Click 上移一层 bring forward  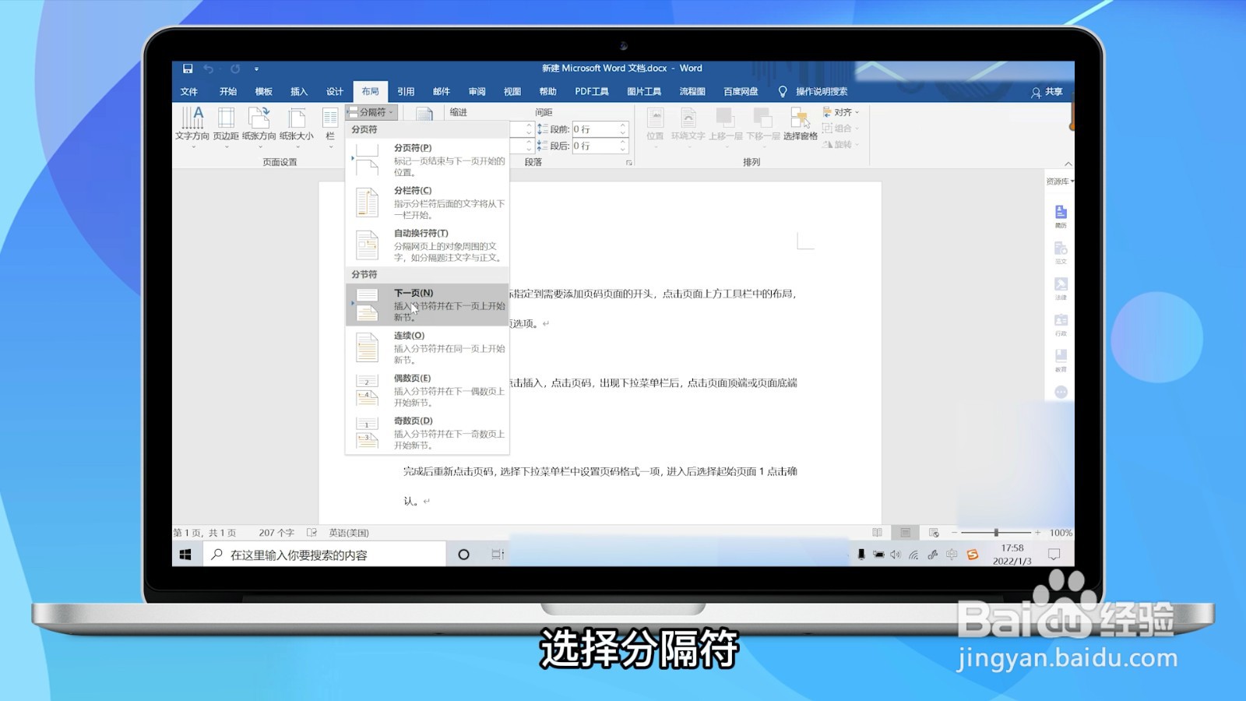coord(725,126)
